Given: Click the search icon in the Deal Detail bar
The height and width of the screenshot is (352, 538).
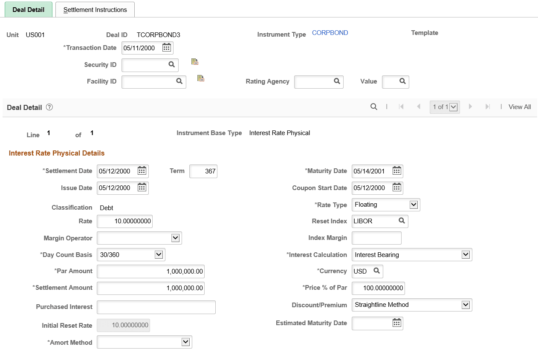Looking at the screenshot, I should (x=374, y=107).
